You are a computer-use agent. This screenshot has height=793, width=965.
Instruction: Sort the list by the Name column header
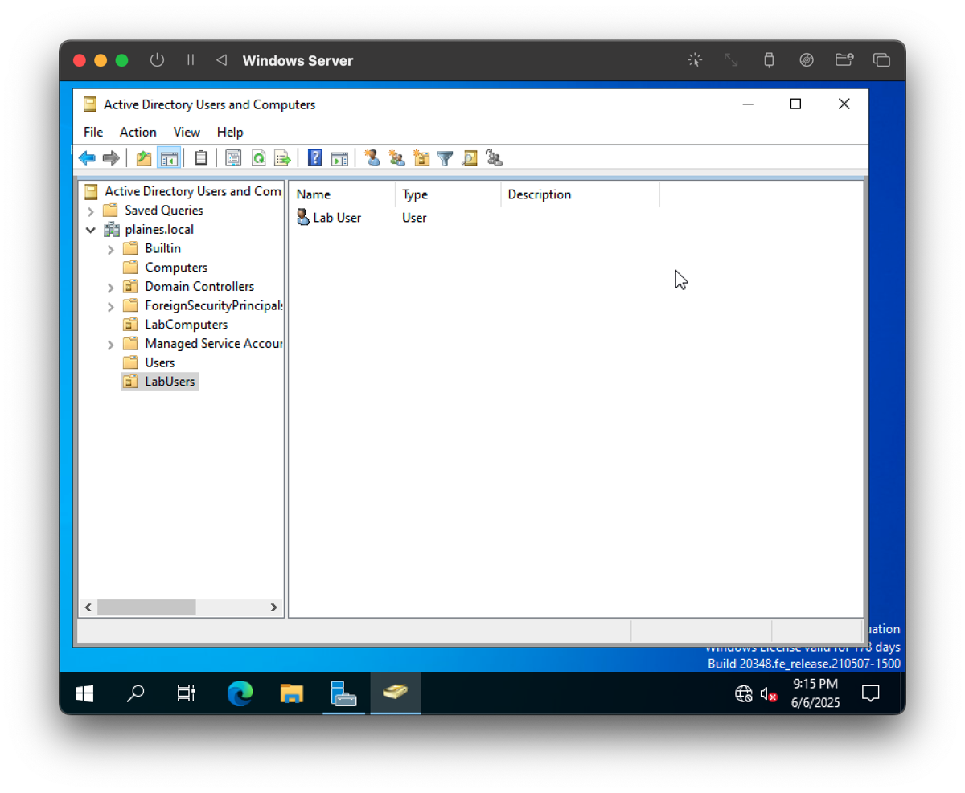point(343,194)
